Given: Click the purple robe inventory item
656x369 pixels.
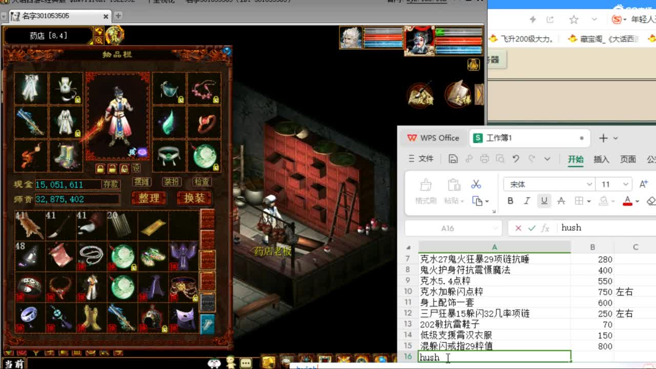Looking at the screenshot, I should click(x=183, y=256).
